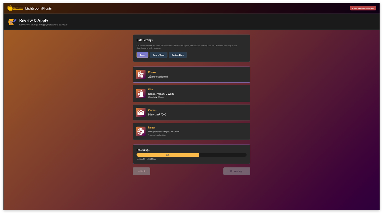Screen dimensions: 383x214
Task: Click the disabled Processing button
Action: tap(237, 171)
